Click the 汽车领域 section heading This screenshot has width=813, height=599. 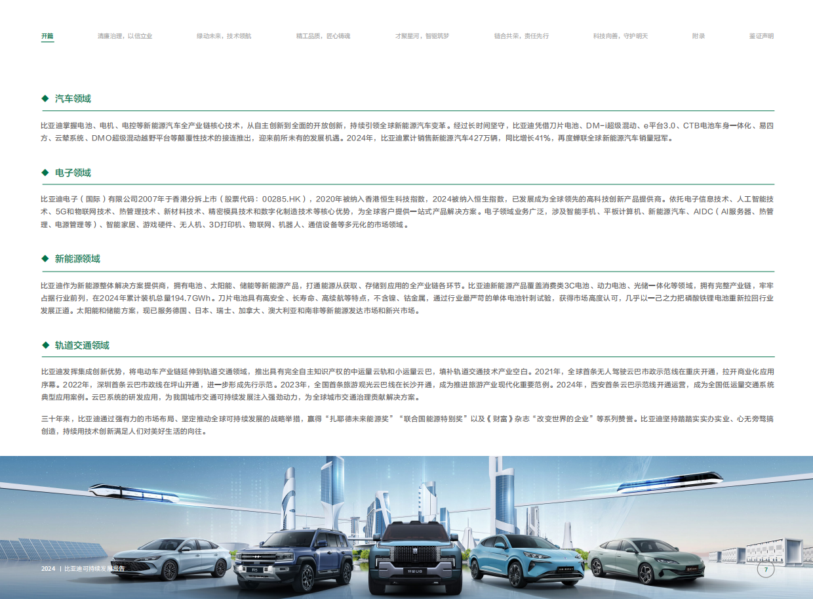click(x=73, y=99)
